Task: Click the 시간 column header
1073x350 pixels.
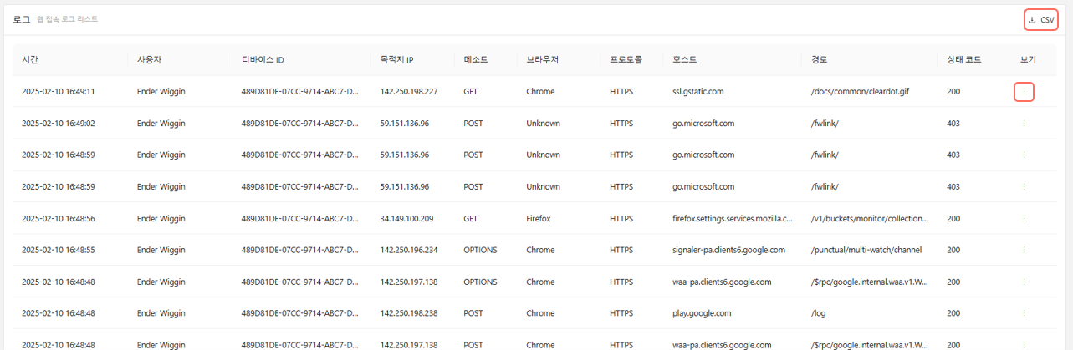Action: (30, 60)
